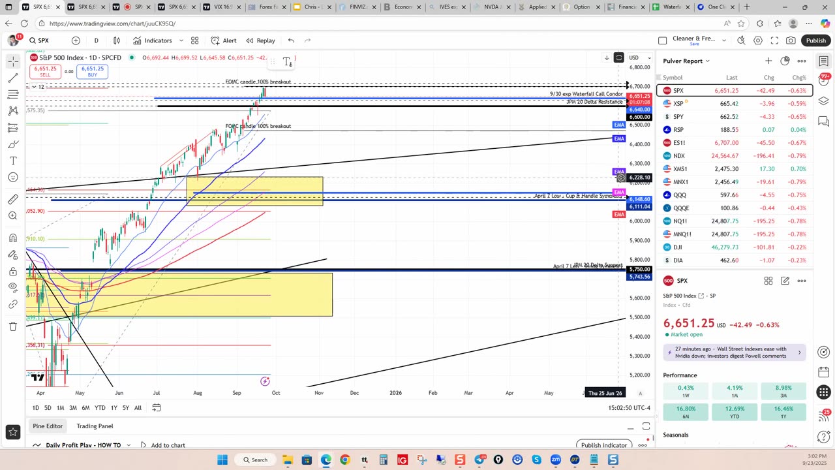835x470 pixels.
Task: Open the chats sidebar icon
Action: point(824,121)
